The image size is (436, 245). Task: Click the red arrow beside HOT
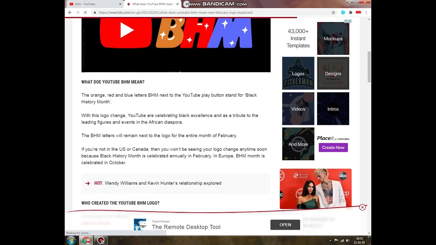[88, 183]
